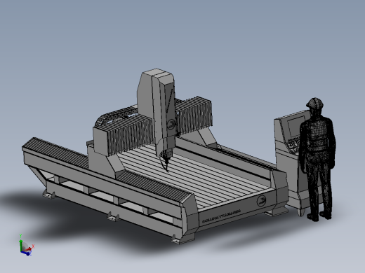This screenshot has width=365, height=273.
Task: Select the human figure model
Action: click(318, 160)
